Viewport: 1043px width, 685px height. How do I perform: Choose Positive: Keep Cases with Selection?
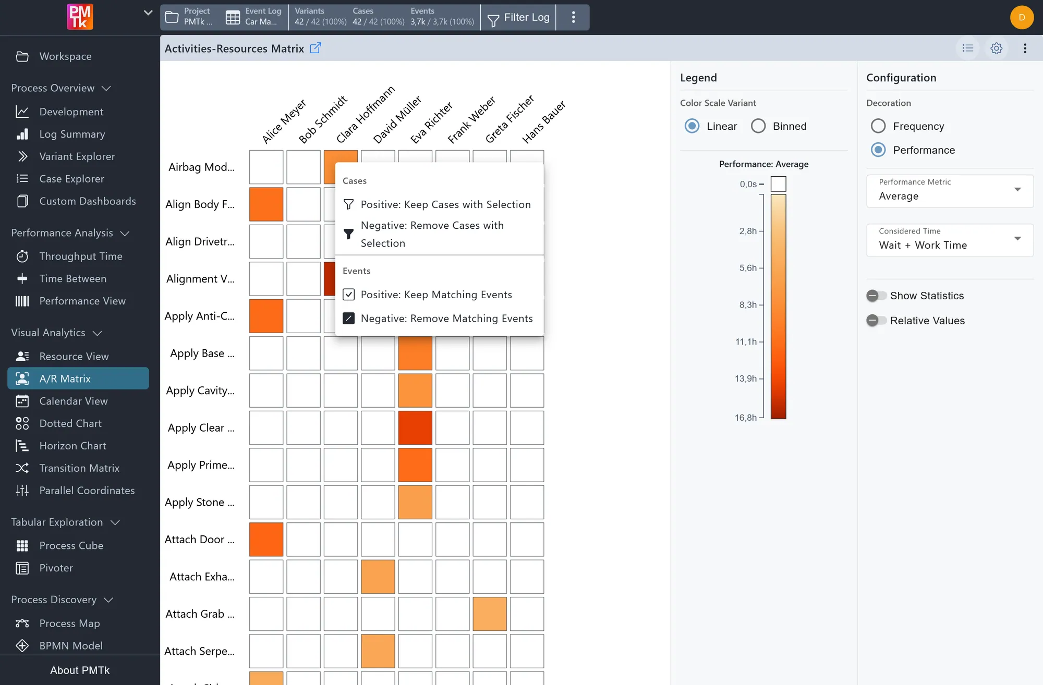pyautogui.click(x=439, y=204)
